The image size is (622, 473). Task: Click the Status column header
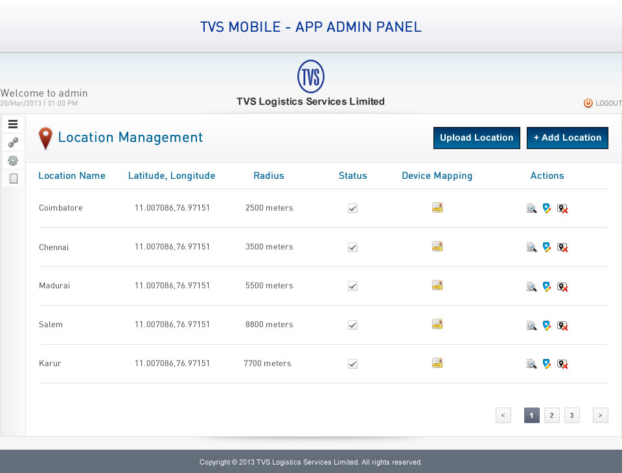(352, 176)
